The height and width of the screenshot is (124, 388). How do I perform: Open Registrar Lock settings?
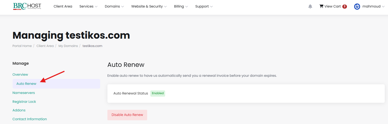(24, 101)
